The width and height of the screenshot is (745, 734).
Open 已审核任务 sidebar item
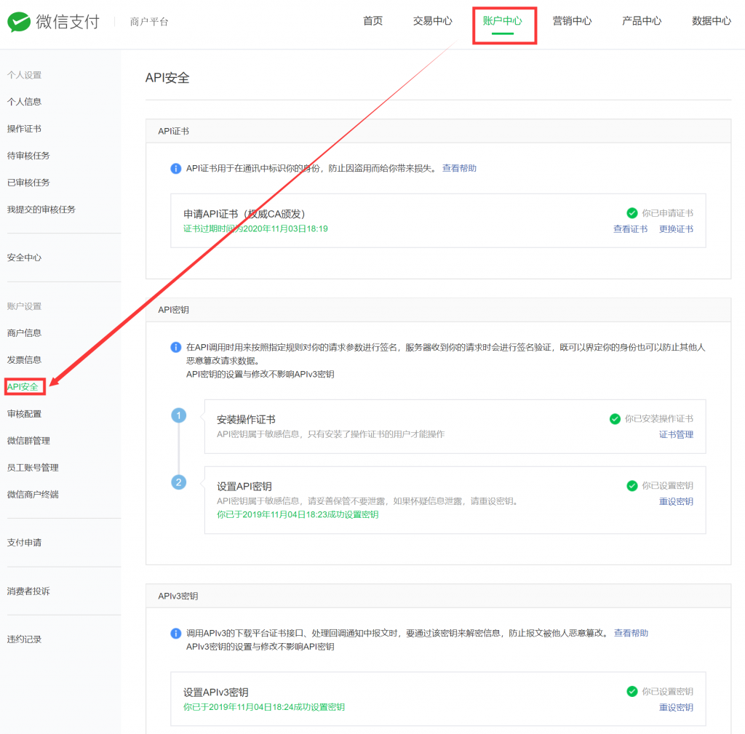pyautogui.click(x=28, y=183)
